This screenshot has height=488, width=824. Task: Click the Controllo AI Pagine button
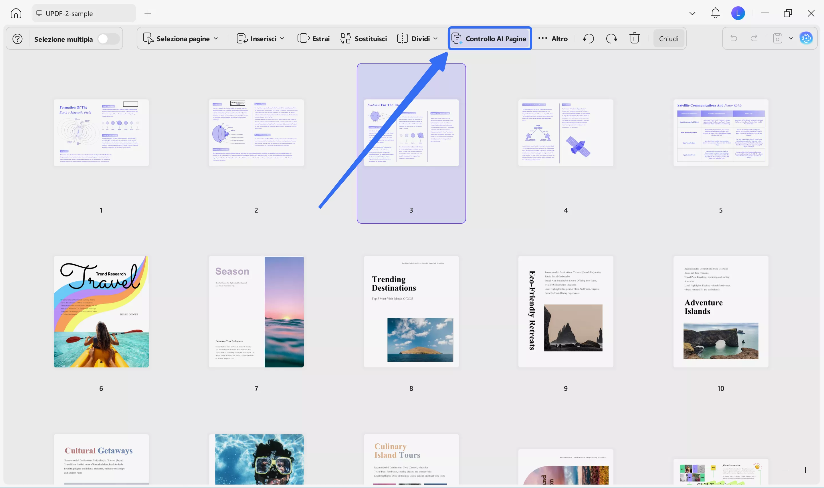tap(490, 39)
